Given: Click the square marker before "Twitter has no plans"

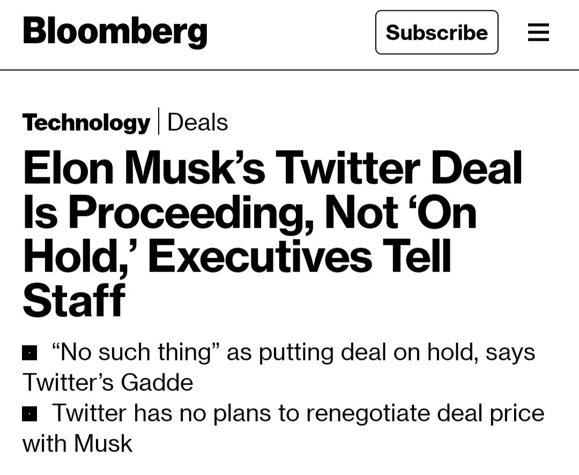Looking at the screenshot, I should click(x=29, y=414).
